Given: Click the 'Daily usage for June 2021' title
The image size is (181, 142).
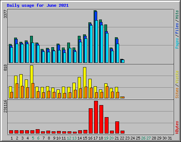Looking at the screenshot, I should 38,5.
